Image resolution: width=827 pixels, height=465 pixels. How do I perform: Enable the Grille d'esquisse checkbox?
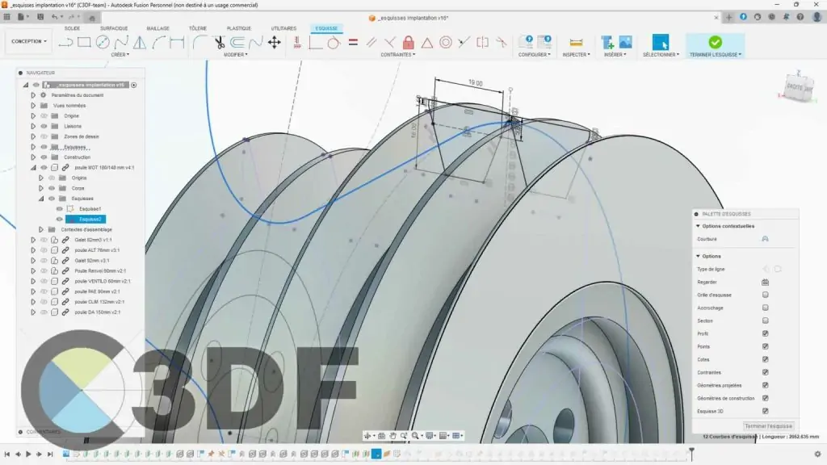coord(765,295)
